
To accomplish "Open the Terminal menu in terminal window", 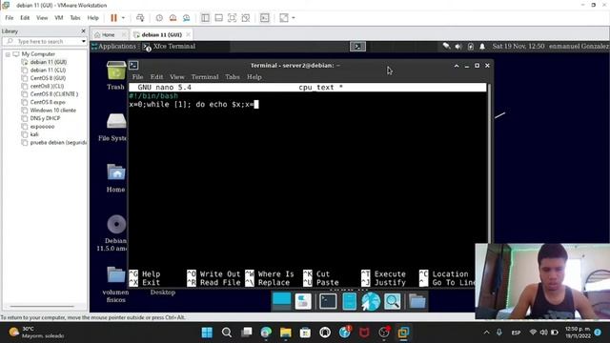I will 205,77.
